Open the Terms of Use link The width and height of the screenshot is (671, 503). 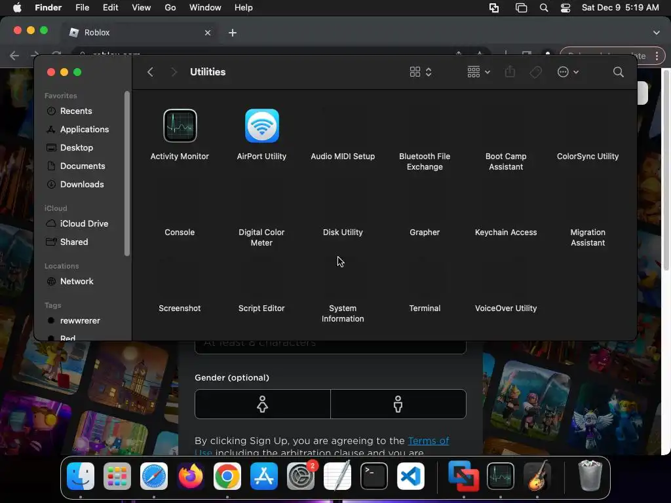[429, 441]
